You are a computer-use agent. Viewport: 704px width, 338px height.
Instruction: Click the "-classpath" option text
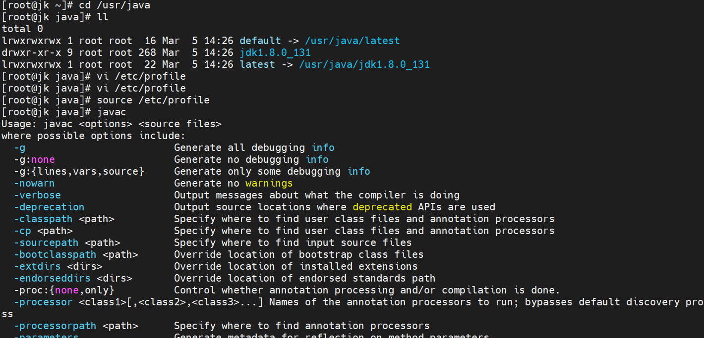tap(43, 219)
